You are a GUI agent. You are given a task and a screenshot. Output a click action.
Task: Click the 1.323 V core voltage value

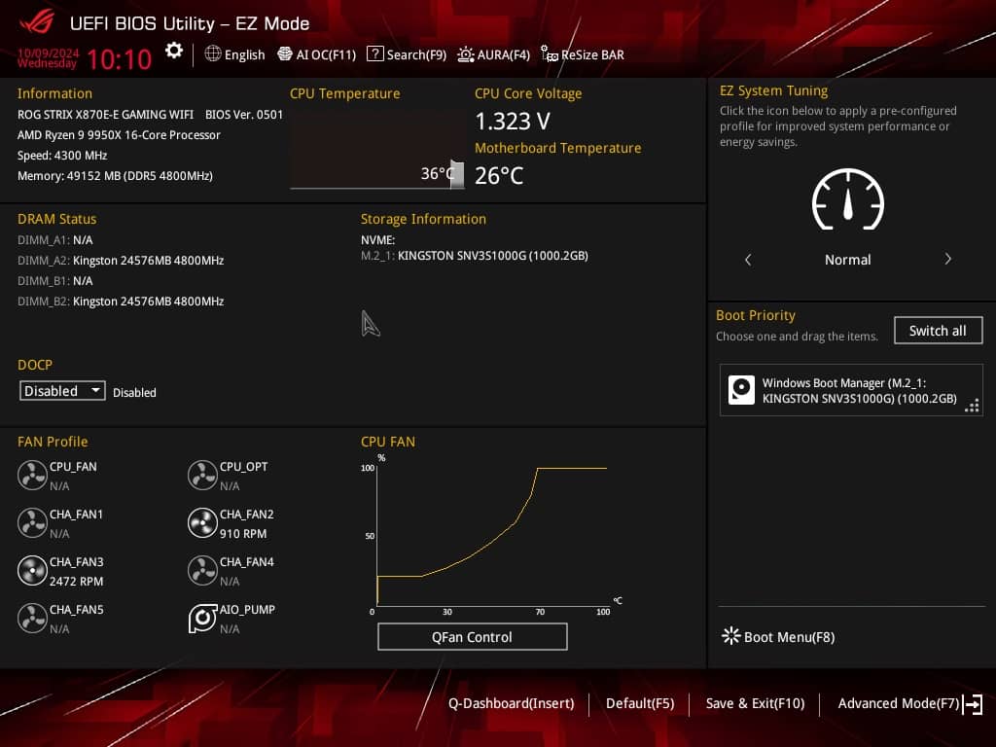513,121
